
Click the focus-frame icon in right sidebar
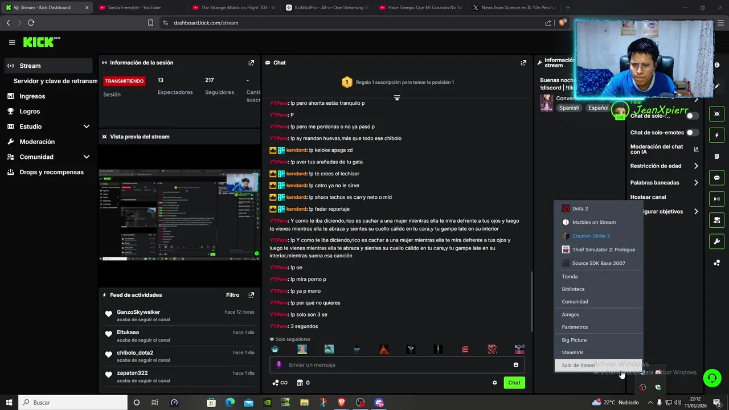[717, 114]
